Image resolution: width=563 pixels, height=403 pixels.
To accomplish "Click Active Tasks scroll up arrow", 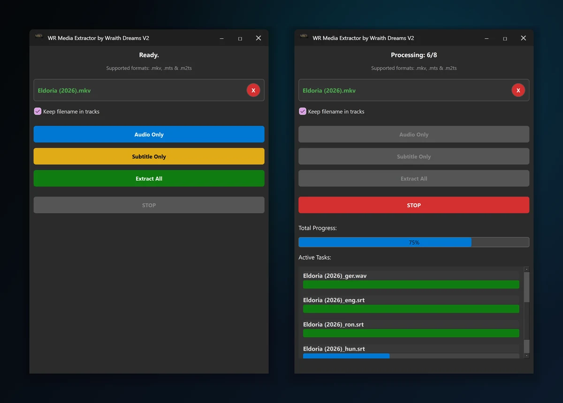I will tap(526, 269).
